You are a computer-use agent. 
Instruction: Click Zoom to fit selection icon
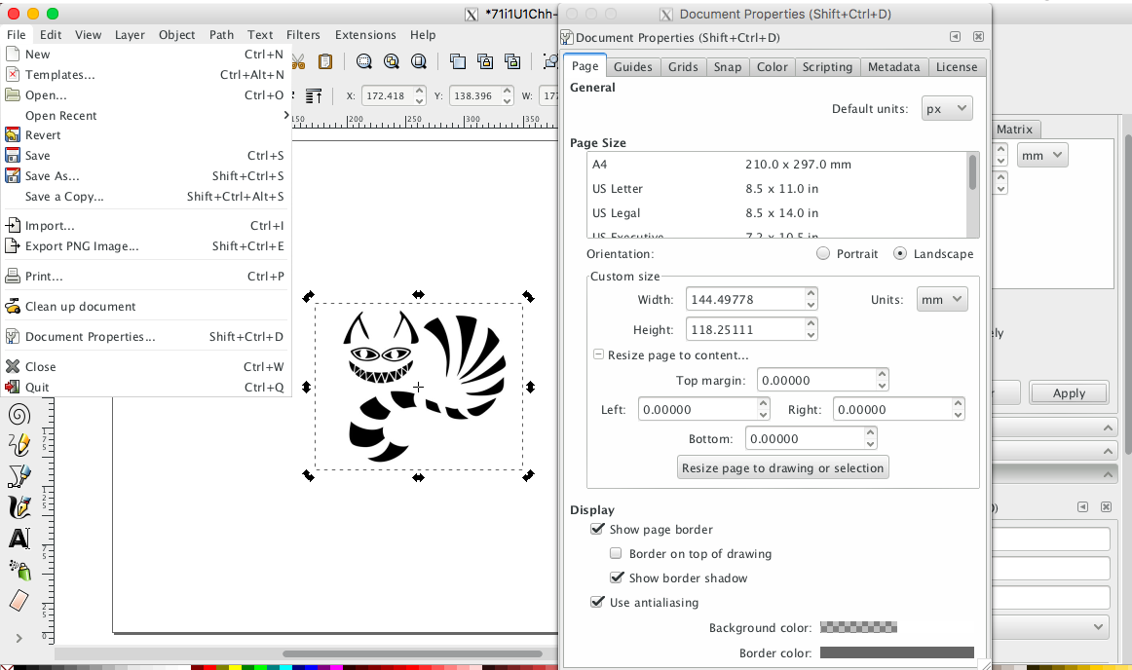(x=364, y=62)
